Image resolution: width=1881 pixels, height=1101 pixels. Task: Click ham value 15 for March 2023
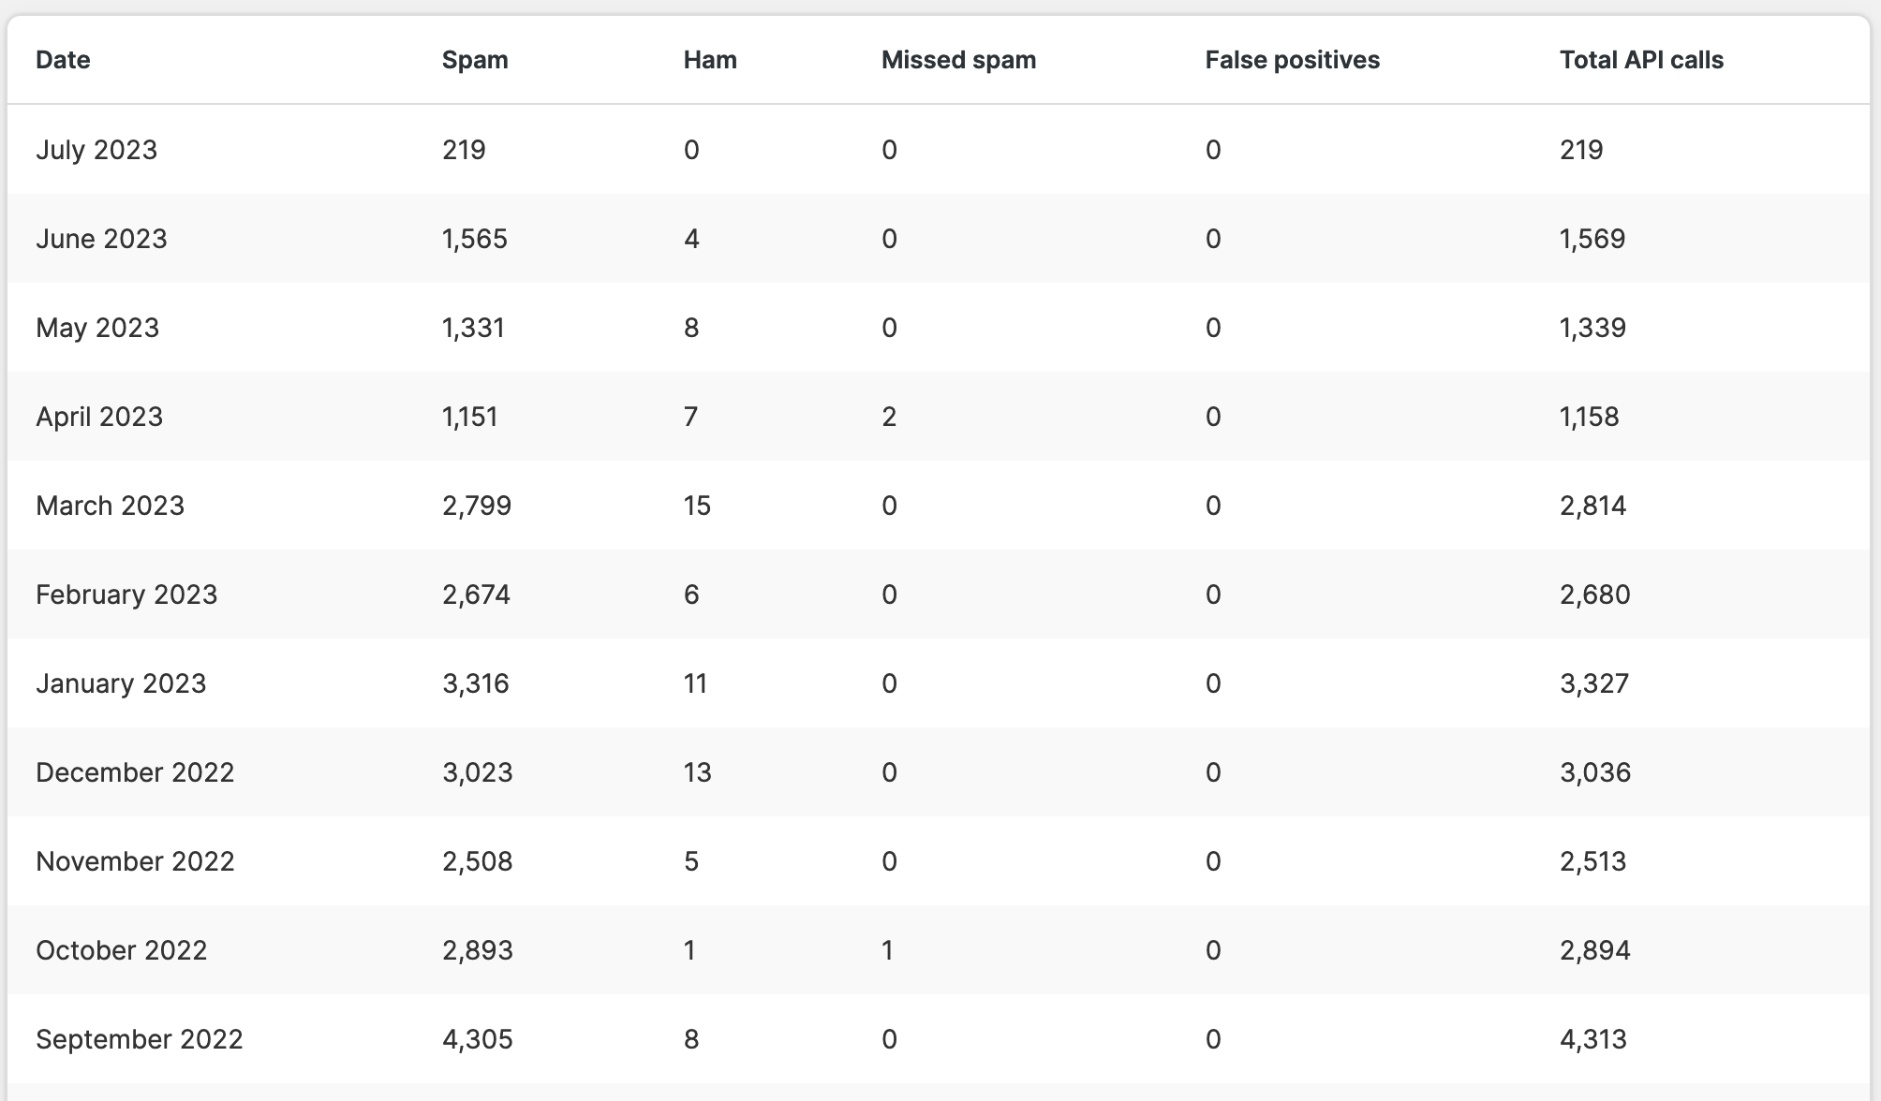pyautogui.click(x=697, y=506)
